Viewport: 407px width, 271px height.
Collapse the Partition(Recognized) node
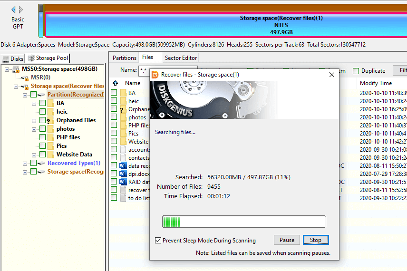[25, 95]
